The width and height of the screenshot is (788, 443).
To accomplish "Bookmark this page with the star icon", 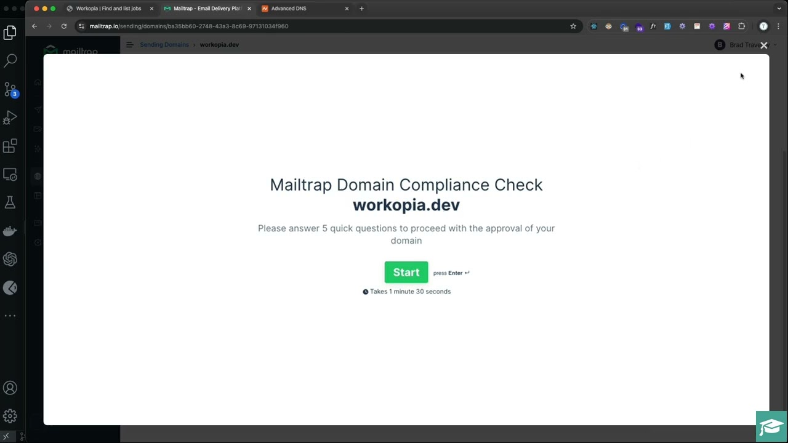I will click(573, 26).
